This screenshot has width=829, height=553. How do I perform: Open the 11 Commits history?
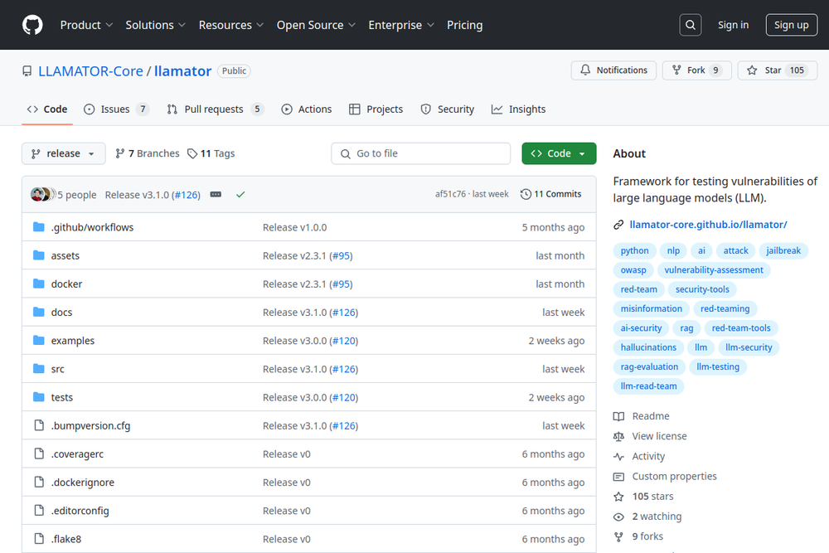click(x=550, y=194)
